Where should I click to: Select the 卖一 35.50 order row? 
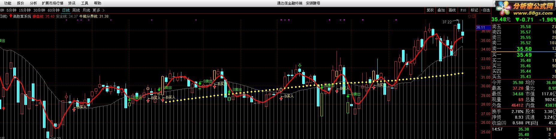pos(524,49)
